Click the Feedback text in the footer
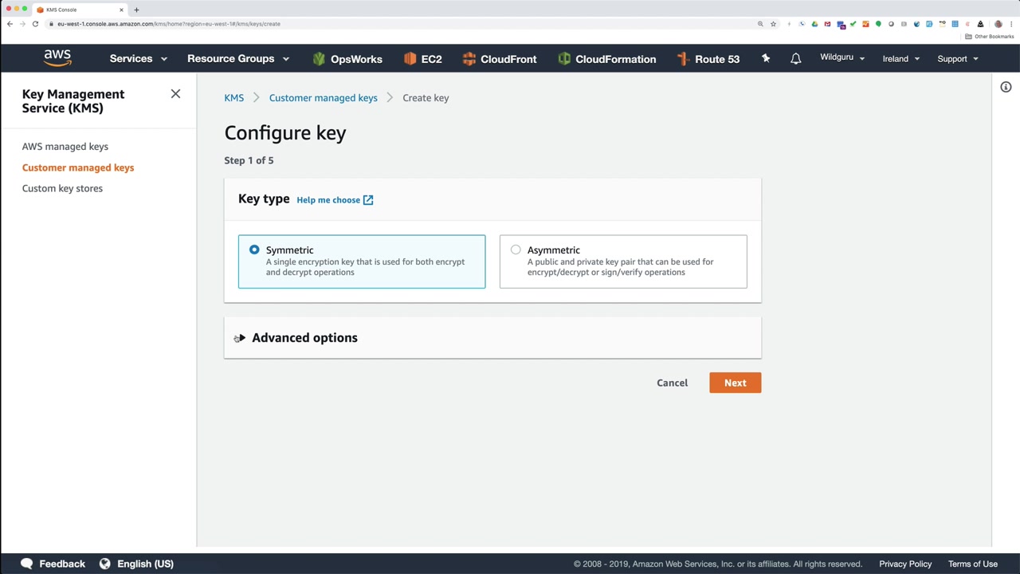Screen dimensions: 1020x574 point(62,564)
